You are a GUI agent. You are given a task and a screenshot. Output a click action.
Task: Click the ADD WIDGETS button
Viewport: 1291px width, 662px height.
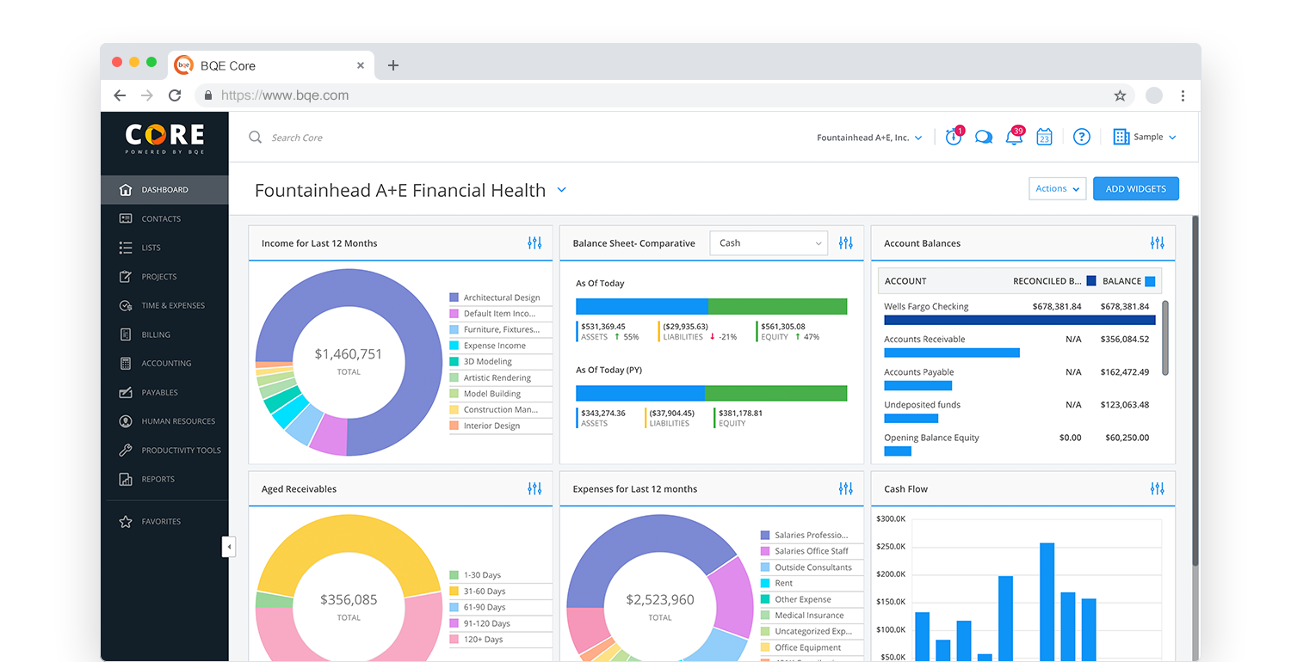(1136, 189)
